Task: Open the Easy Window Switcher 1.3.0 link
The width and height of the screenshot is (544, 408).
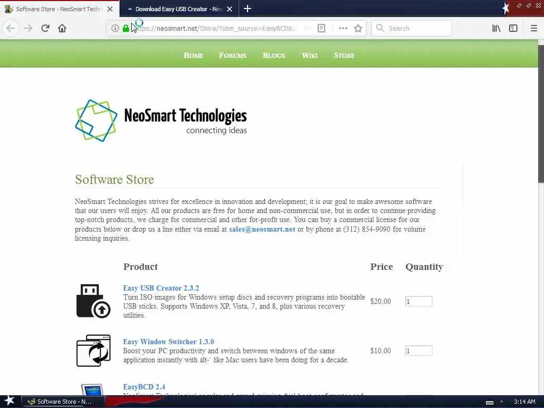Action: [168, 342]
